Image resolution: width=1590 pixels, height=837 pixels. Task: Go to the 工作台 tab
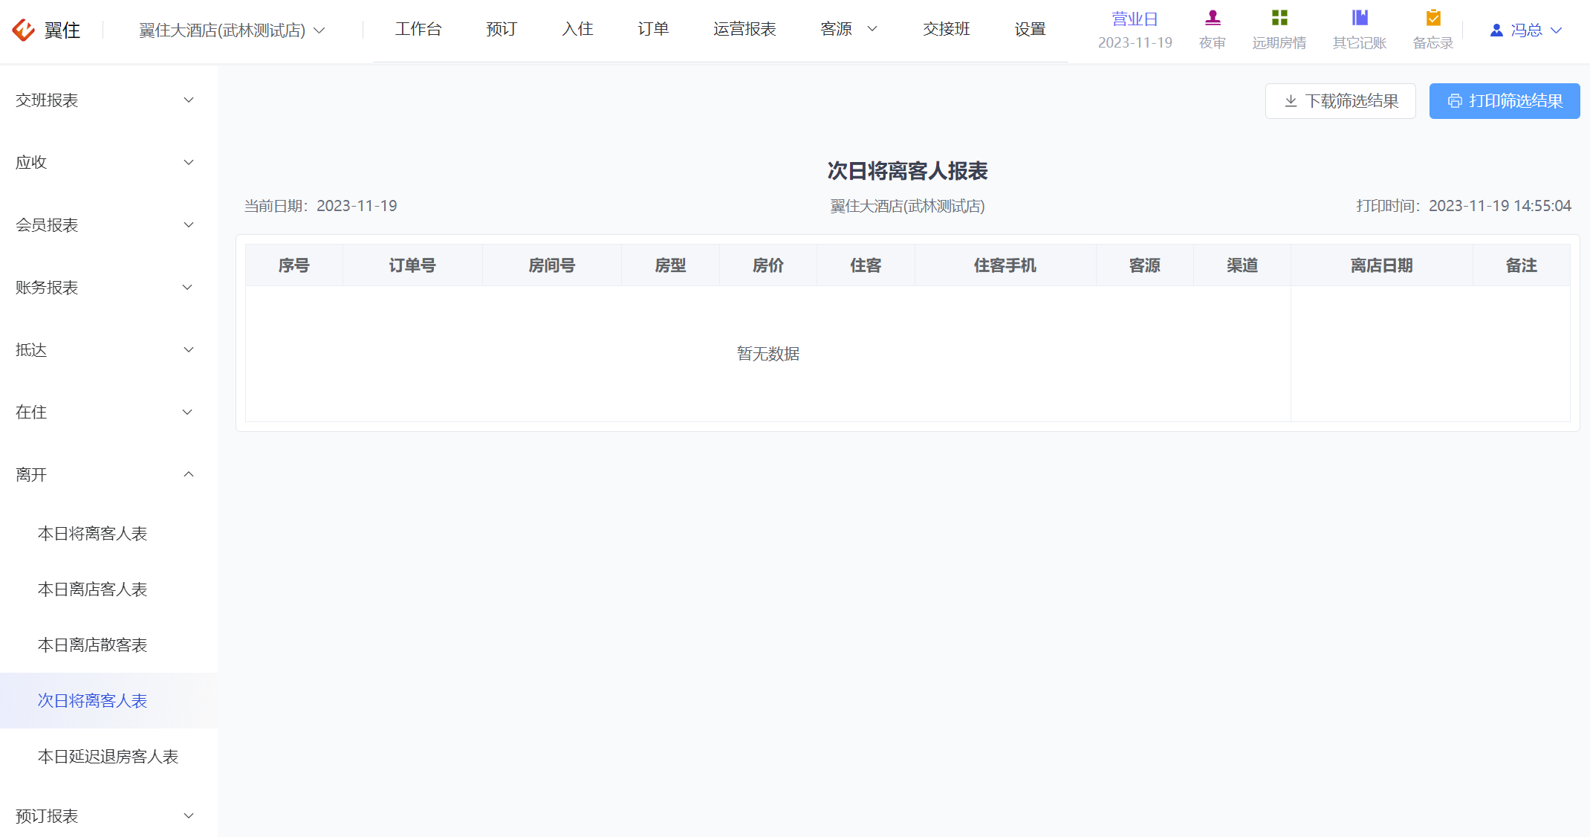pos(418,29)
